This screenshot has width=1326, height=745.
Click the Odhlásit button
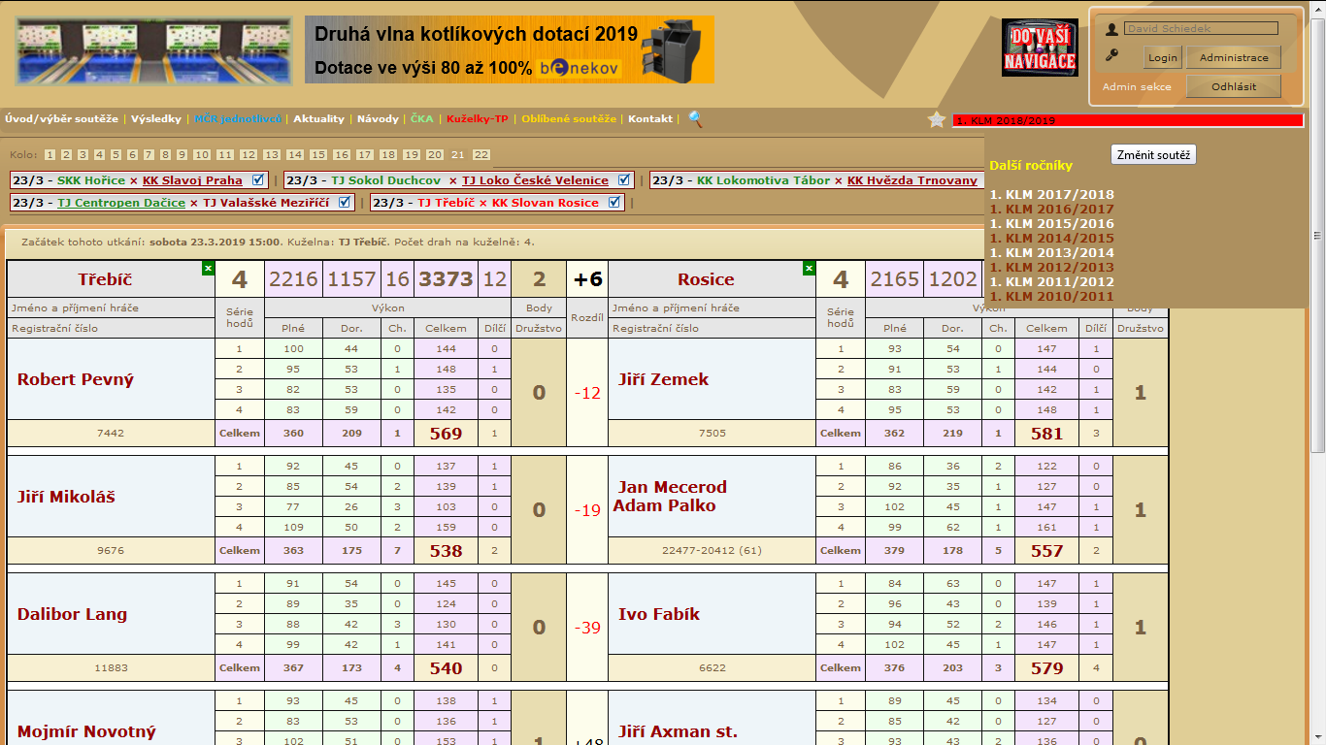[1234, 86]
